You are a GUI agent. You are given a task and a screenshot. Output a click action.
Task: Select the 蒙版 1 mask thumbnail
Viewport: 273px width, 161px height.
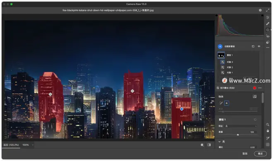[x=221, y=55]
